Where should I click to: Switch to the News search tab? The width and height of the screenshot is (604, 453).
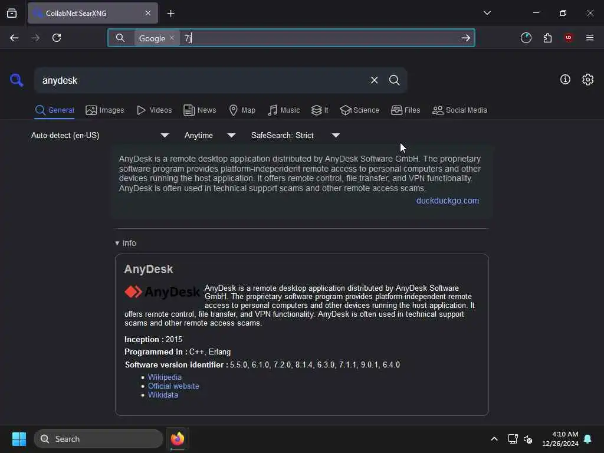click(x=200, y=110)
